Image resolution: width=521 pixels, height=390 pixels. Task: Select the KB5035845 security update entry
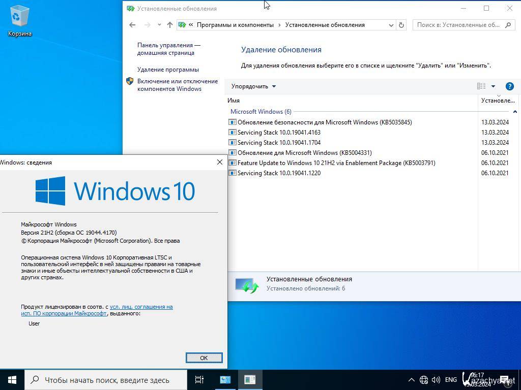(325, 122)
